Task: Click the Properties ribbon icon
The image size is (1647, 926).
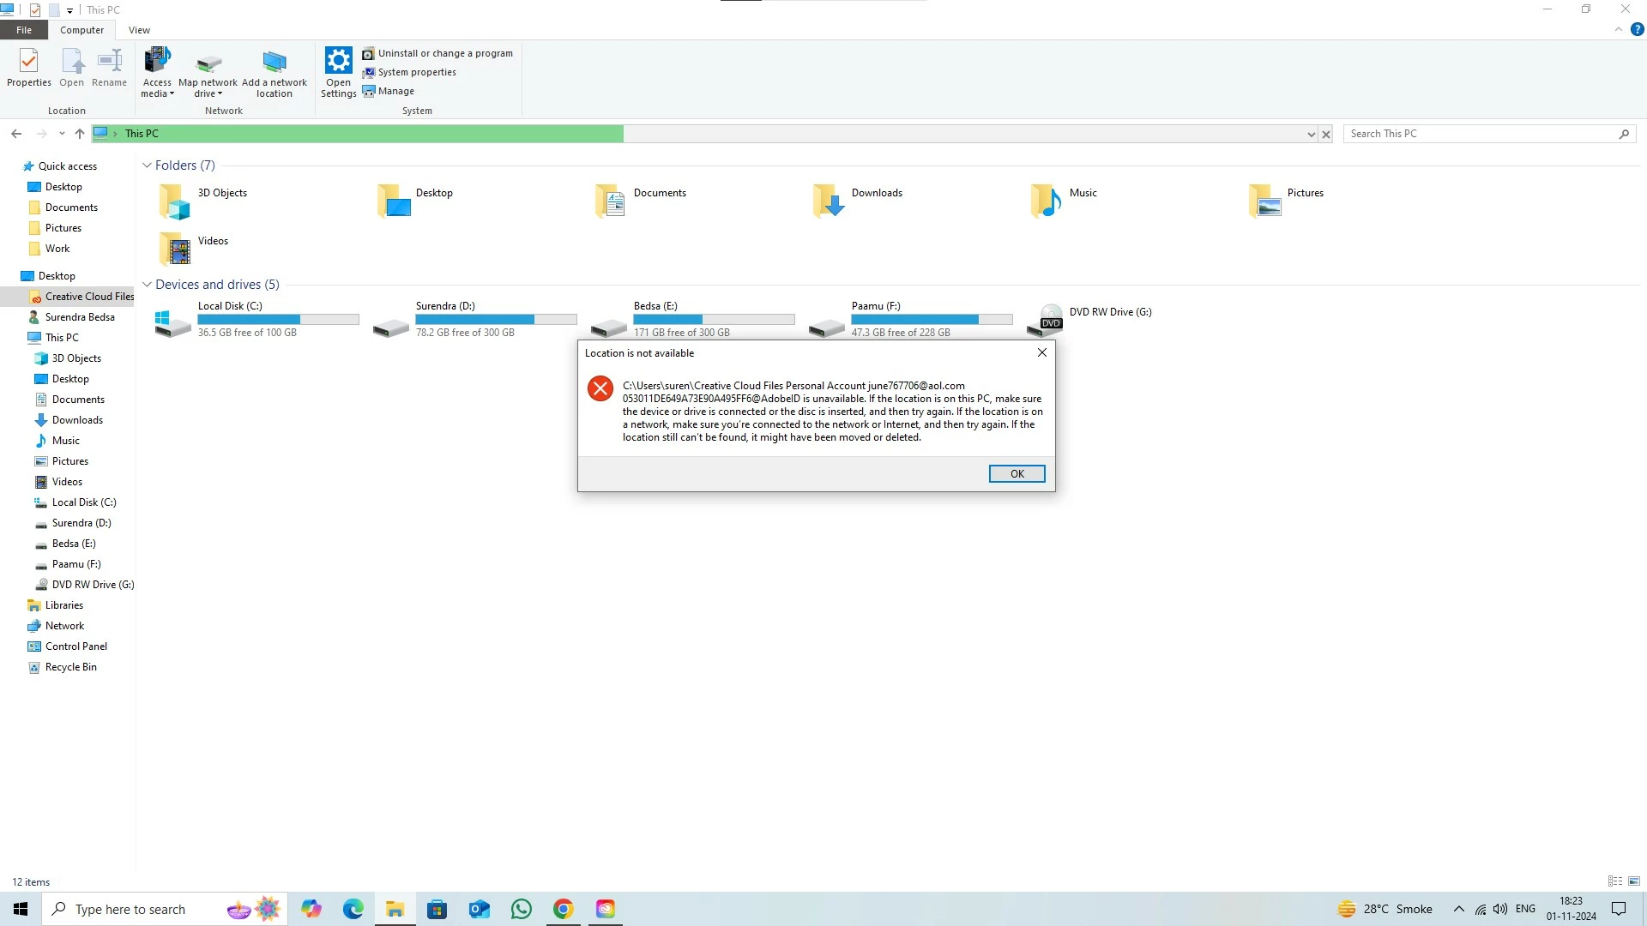Action: pos(28,62)
